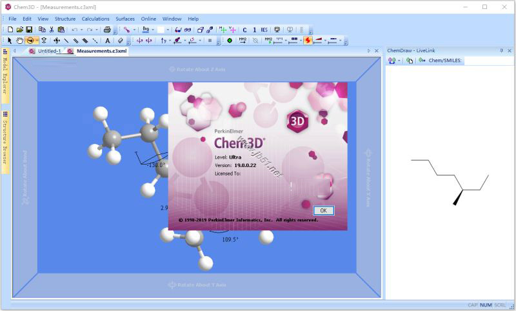The image size is (516, 311).
Task: Choose the Select arrow tool
Action: coord(10,41)
